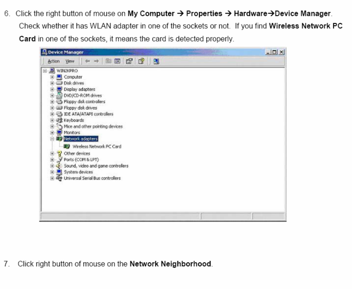Click the Up one level toolbar icon

[108, 61]
